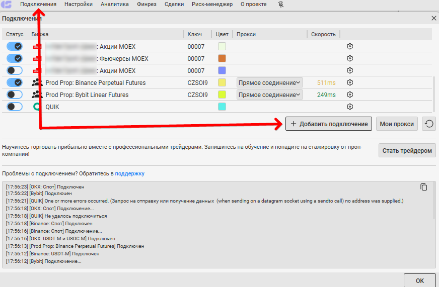Open settings gear for Фьючерсы MOEX row
Screen dimensions: 439x287
pyautogui.click(x=350, y=58)
